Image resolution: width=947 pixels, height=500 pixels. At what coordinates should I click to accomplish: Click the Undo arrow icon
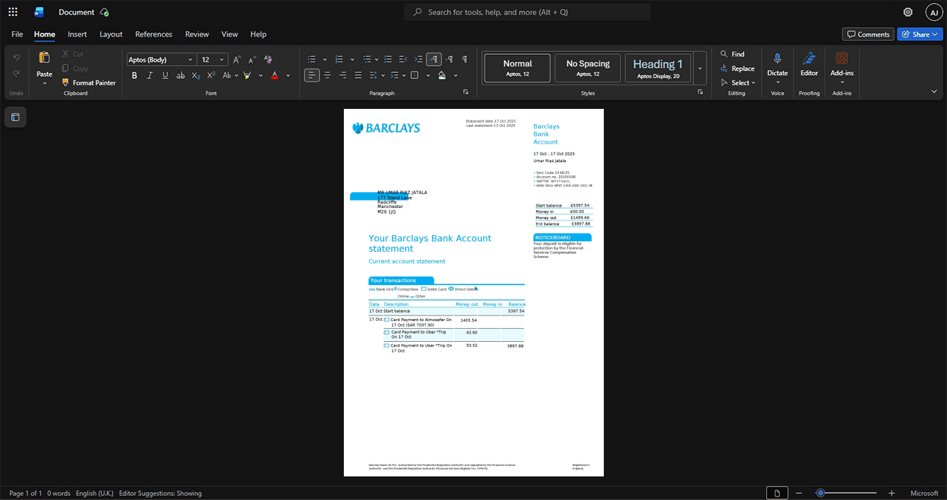pos(17,58)
